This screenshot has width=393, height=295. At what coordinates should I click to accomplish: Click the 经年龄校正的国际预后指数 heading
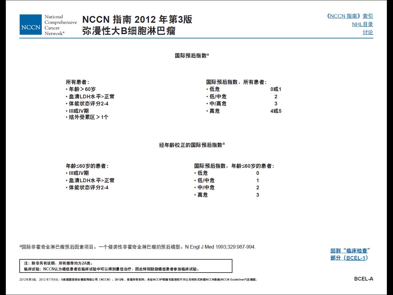[x=192, y=145]
